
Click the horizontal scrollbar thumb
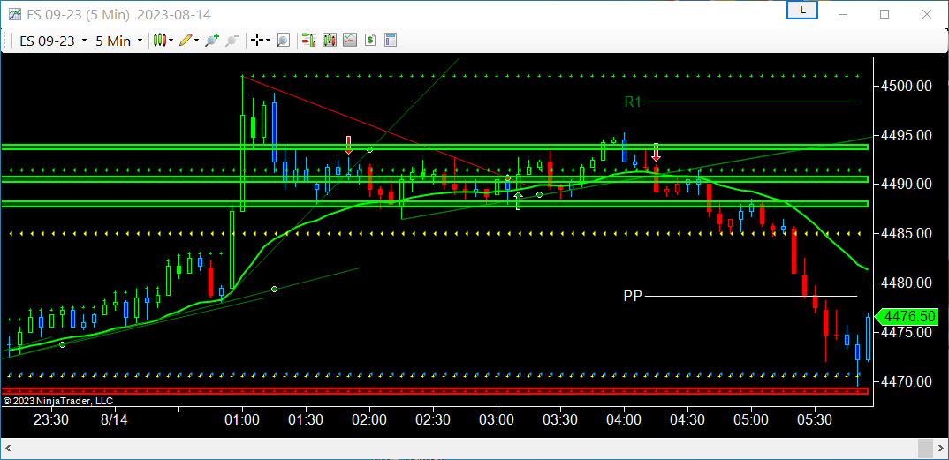(925, 449)
